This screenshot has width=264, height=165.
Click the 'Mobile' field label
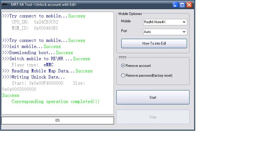click(x=126, y=21)
